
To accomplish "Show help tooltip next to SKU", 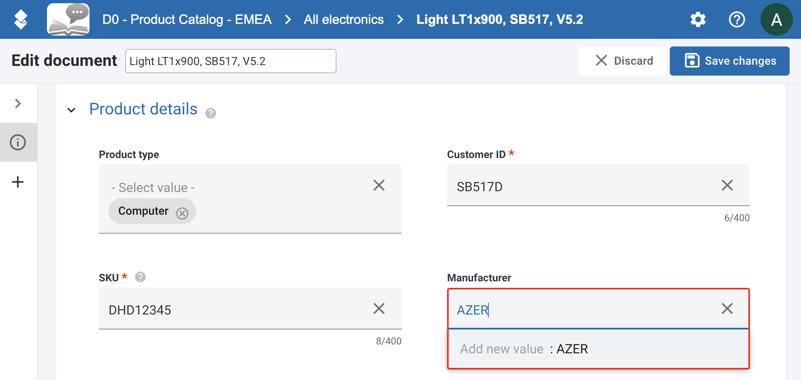I will 140,277.
